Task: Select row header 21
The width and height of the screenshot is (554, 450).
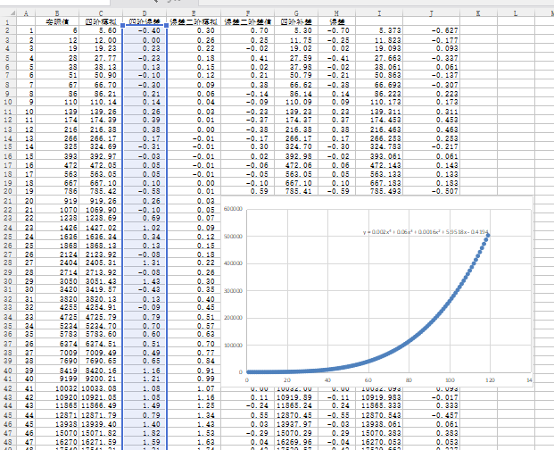Action: click(8, 201)
